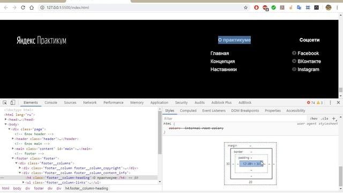The image size is (343, 193).
Task: Select the Styles pane tab
Action: pos(169,110)
